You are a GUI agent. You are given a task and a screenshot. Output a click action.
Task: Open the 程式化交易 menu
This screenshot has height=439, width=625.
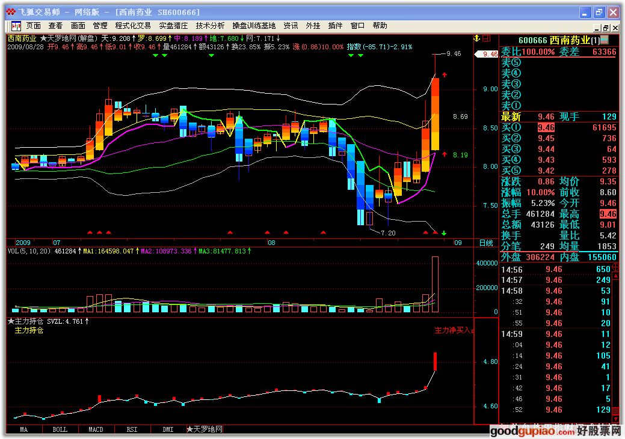click(133, 26)
